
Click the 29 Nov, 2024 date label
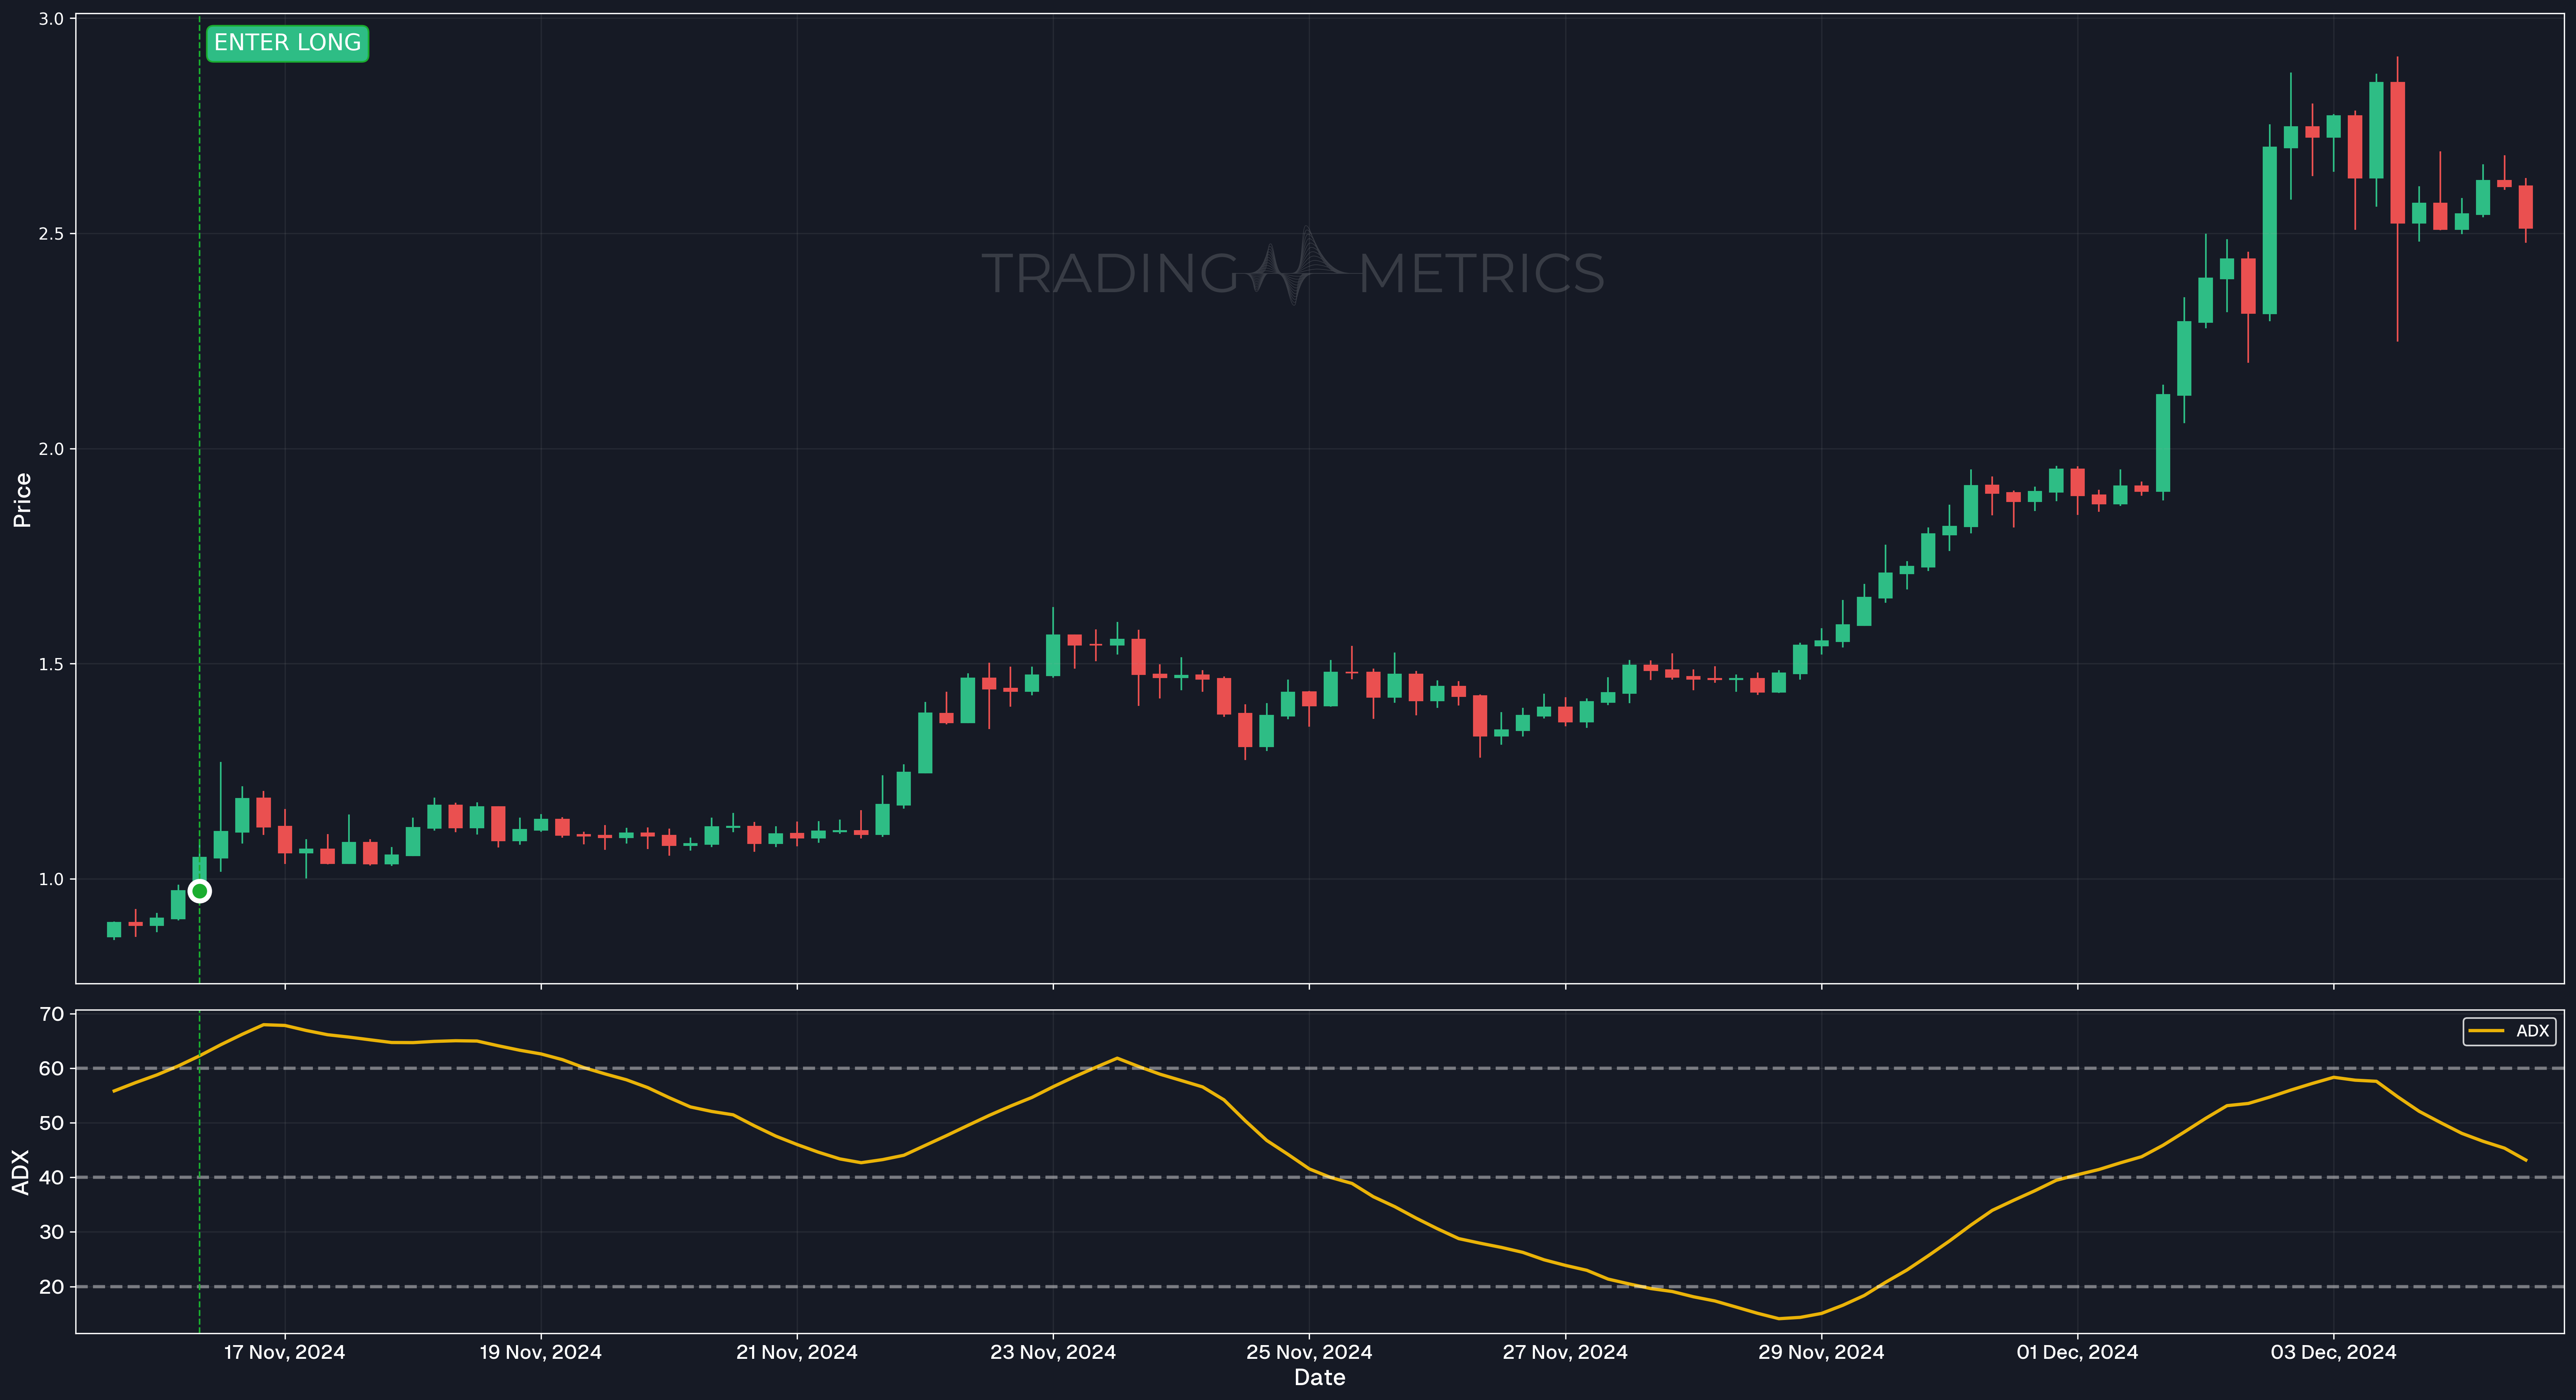(1821, 1352)
